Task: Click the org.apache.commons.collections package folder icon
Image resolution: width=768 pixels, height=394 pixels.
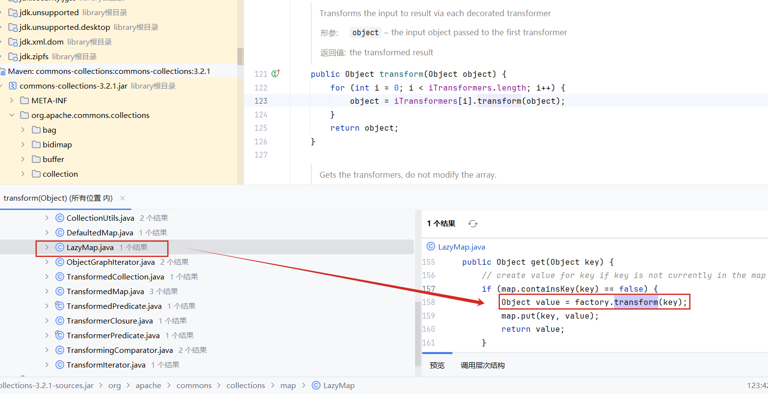Action: point(25,115)
